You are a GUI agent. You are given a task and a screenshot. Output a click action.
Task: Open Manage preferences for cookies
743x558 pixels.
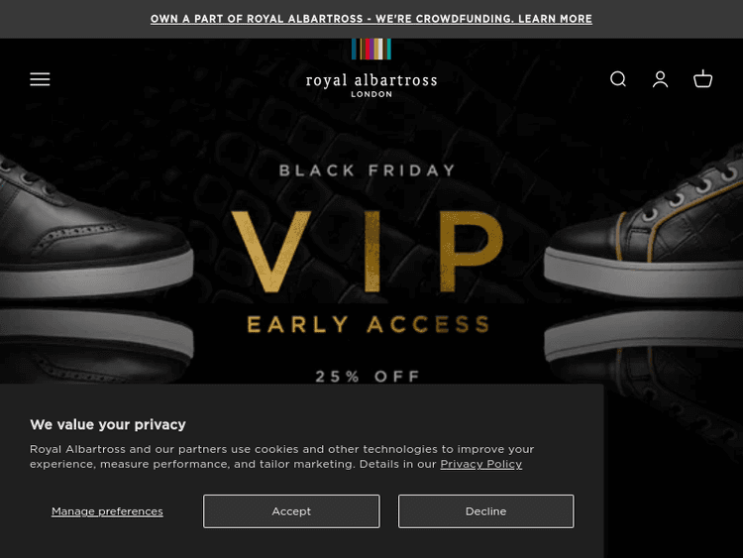point(107,511)
